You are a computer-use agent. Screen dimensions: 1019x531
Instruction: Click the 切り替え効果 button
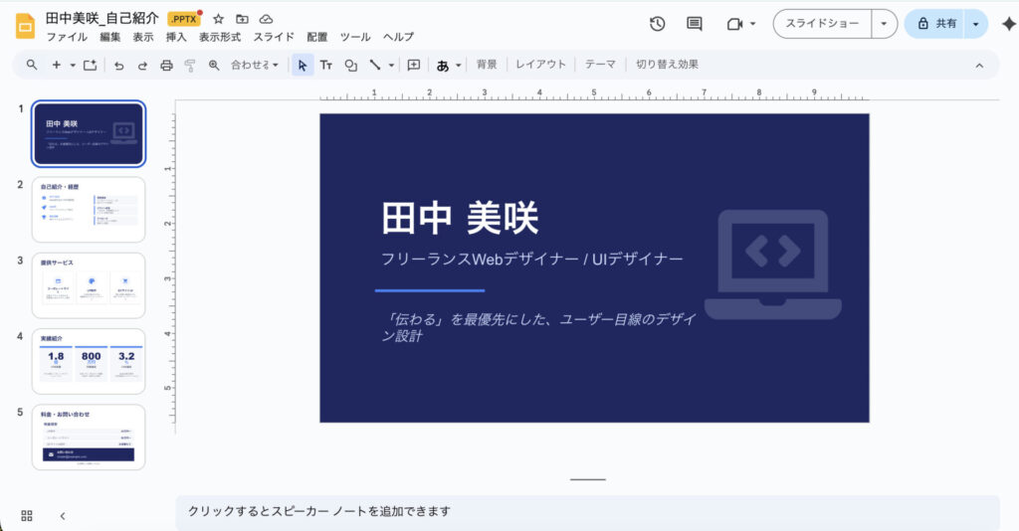pos(667,65)
